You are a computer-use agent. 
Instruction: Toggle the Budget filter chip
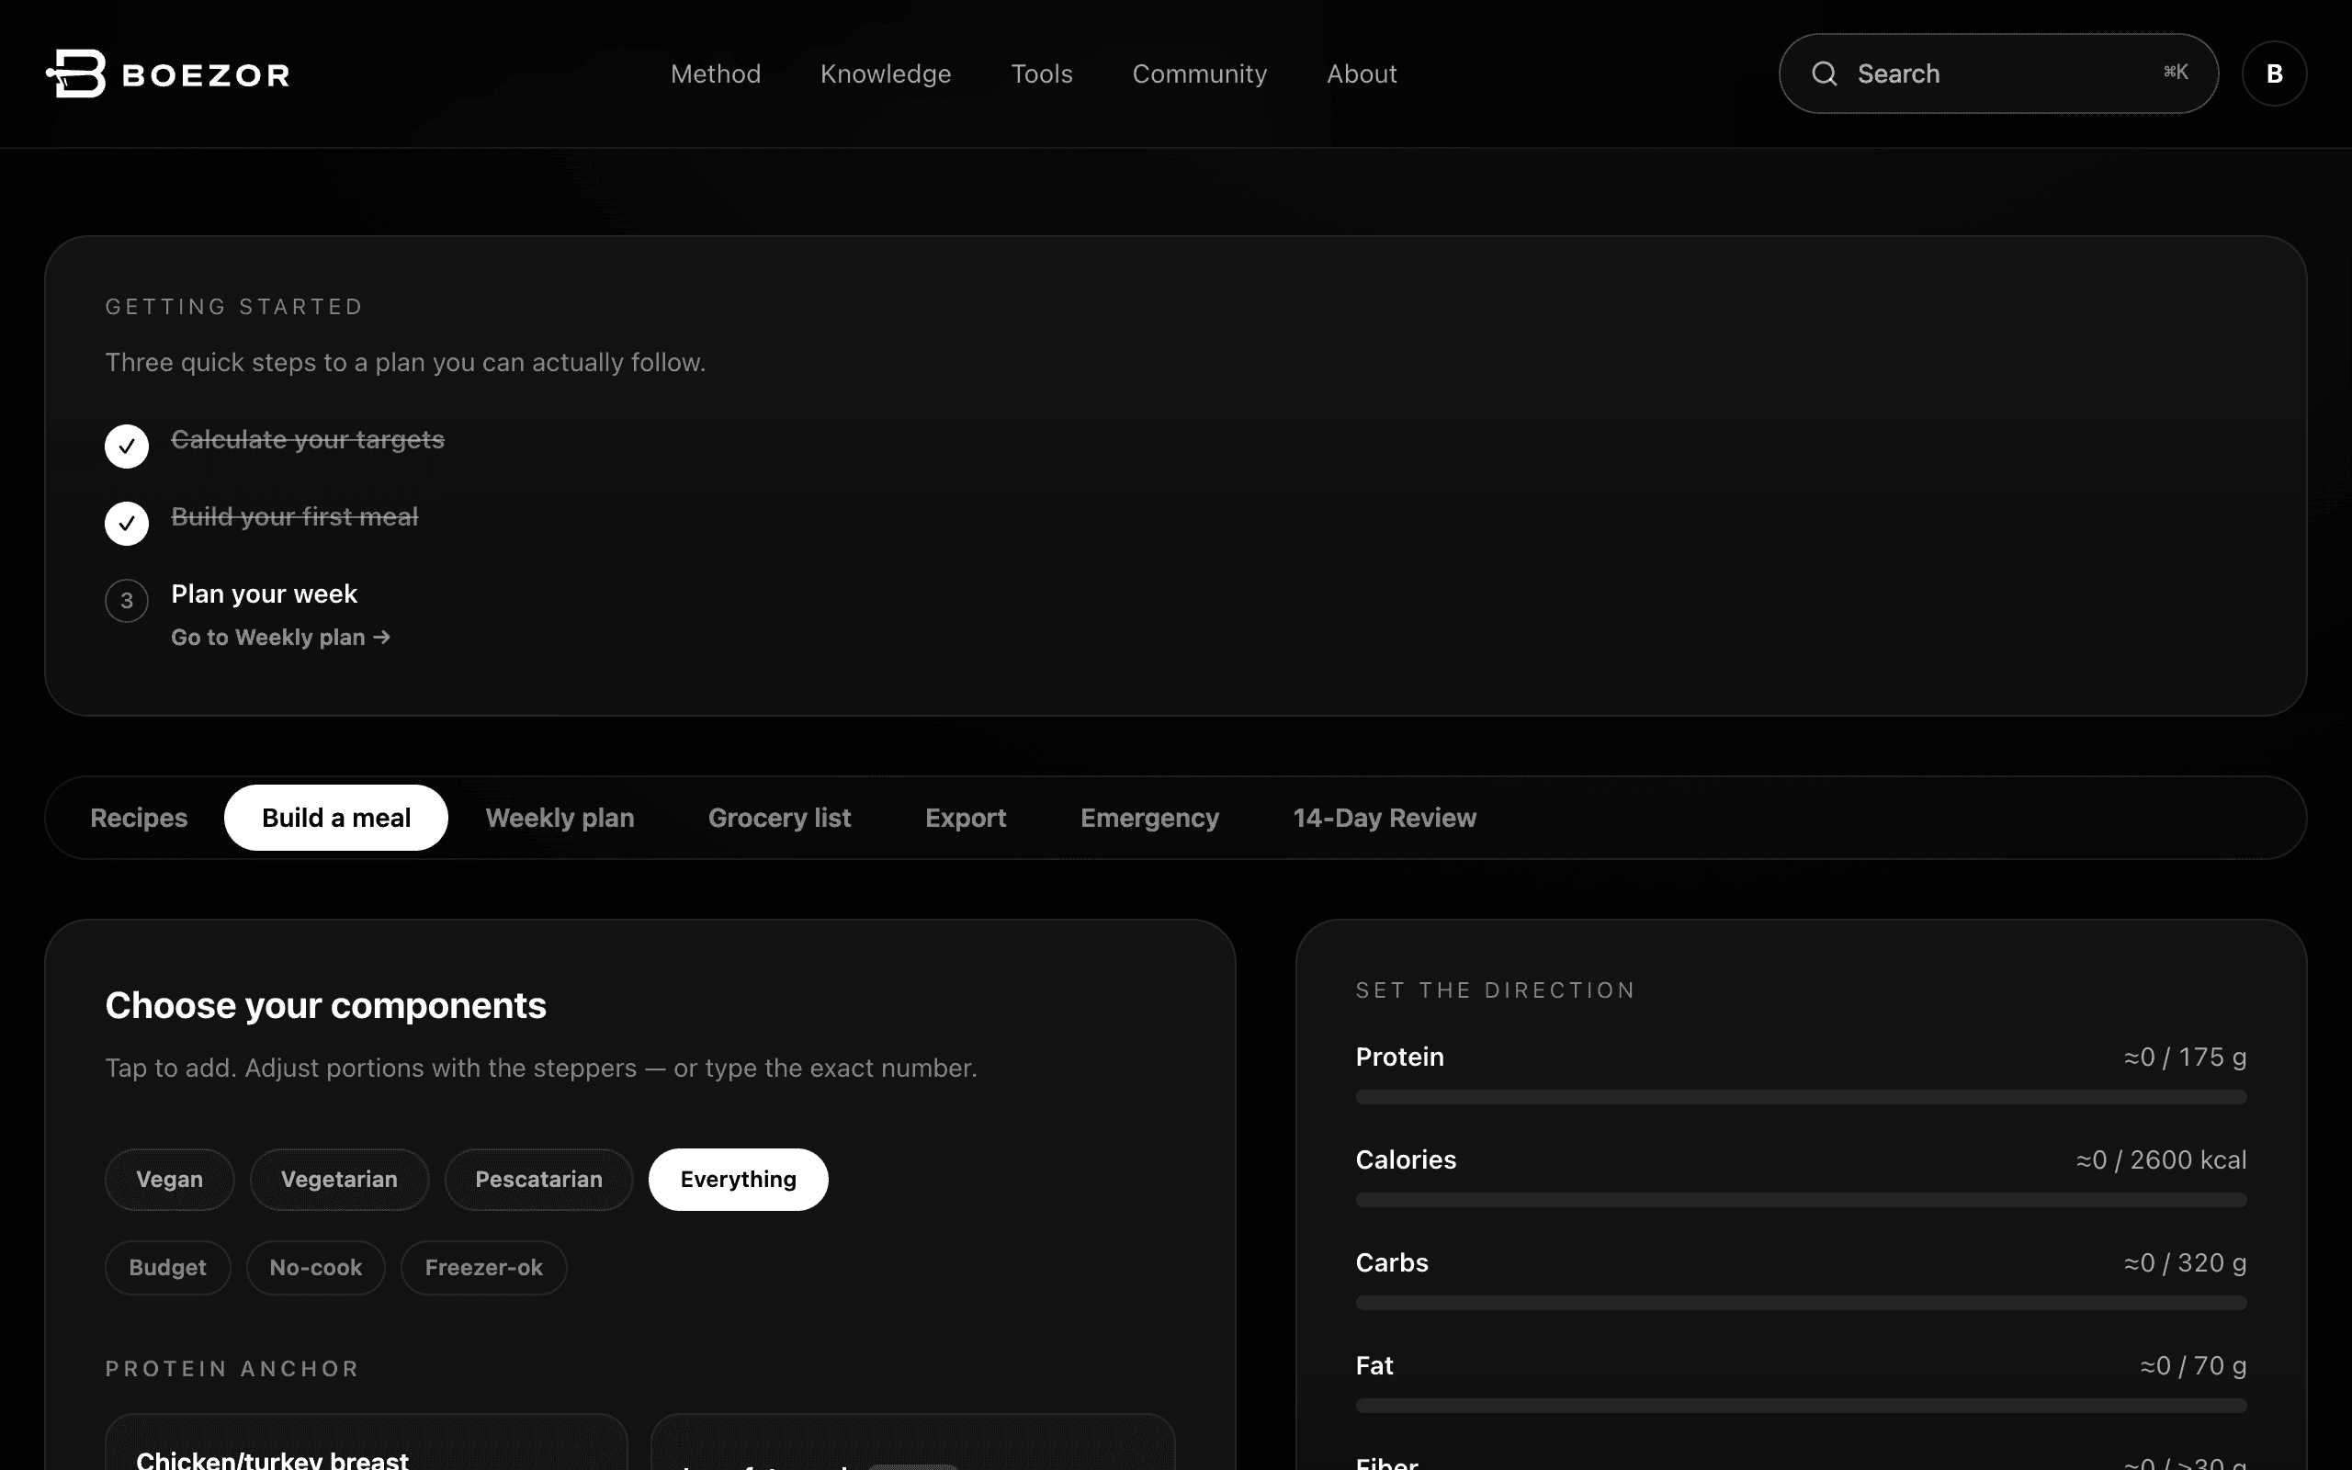coord(167,1268)
